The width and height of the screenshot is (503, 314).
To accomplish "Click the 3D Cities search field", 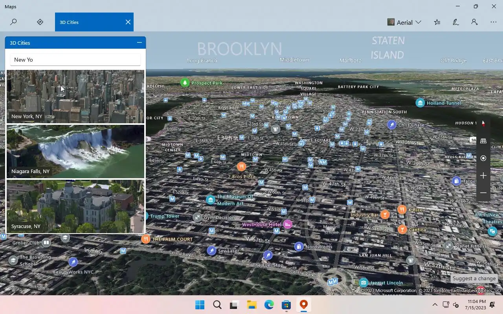I will (x=75, y=60).
